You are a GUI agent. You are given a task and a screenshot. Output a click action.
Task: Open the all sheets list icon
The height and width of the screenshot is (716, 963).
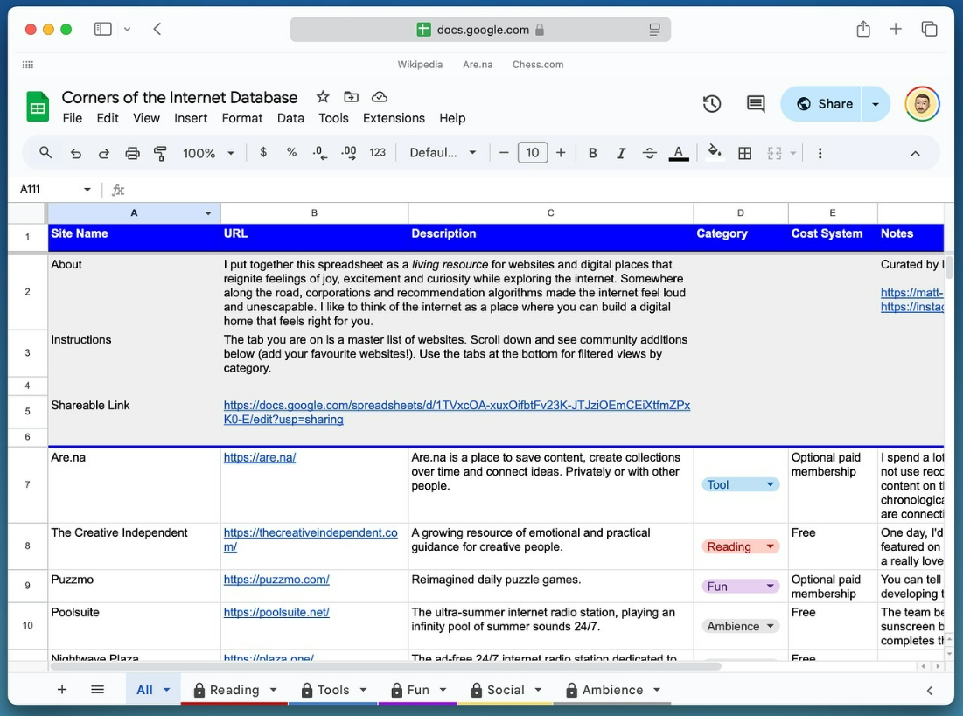pyautogui.click(x=97, y=689)
